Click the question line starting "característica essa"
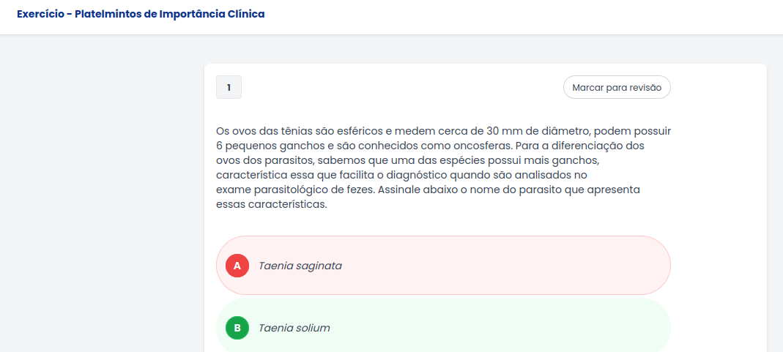Viewport: 783px width, 352px height. [401, 175]
